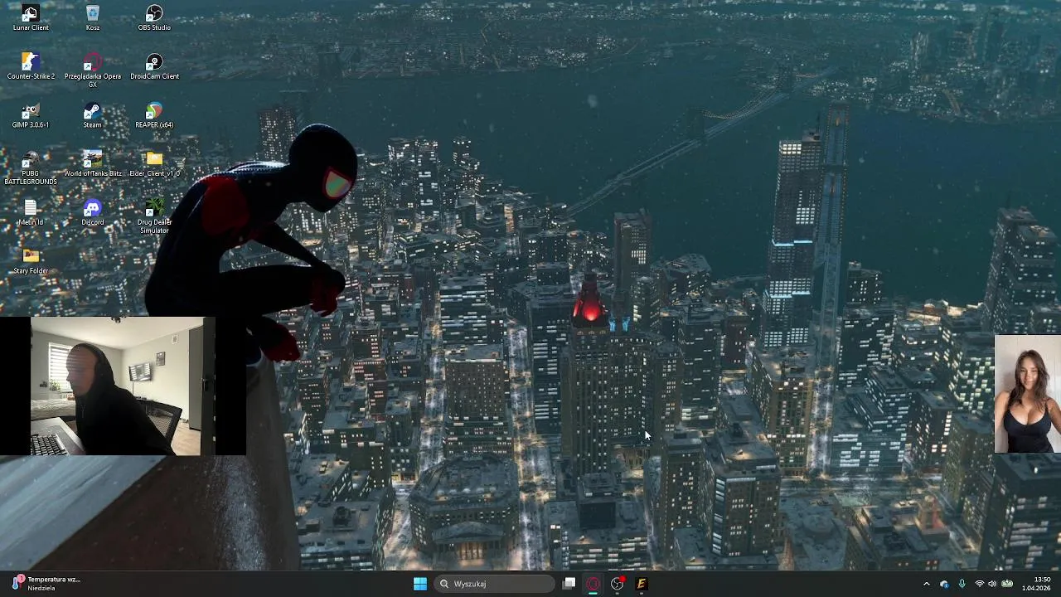1061x597 pixels.
Task: Open the orange E app in taskbar
Action: [x=641, y=584]
